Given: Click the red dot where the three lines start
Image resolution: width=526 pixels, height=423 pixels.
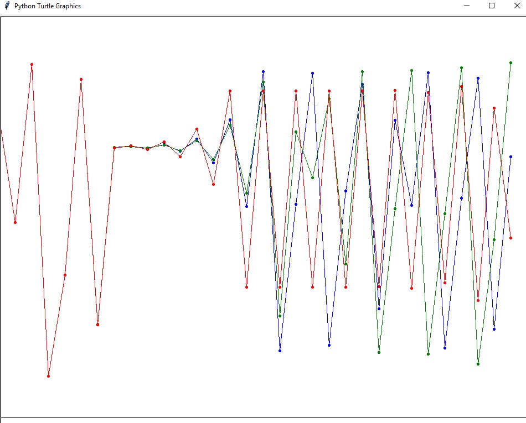Looking at the screenshot, I should click(114, 148).
